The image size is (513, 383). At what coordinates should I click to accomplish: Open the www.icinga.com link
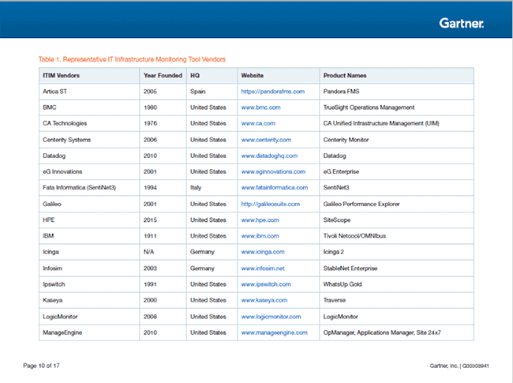pyautogui.click(x=263, y=252)
